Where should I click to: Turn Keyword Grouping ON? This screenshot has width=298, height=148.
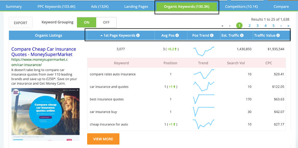[x=87, y=22]
